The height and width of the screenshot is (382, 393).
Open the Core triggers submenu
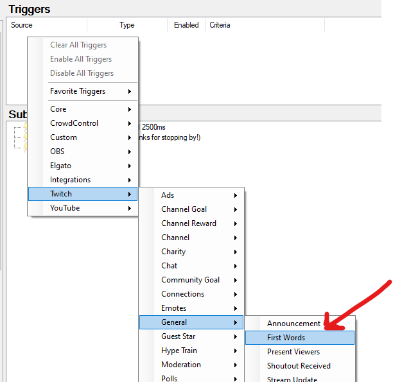(58, 109)
